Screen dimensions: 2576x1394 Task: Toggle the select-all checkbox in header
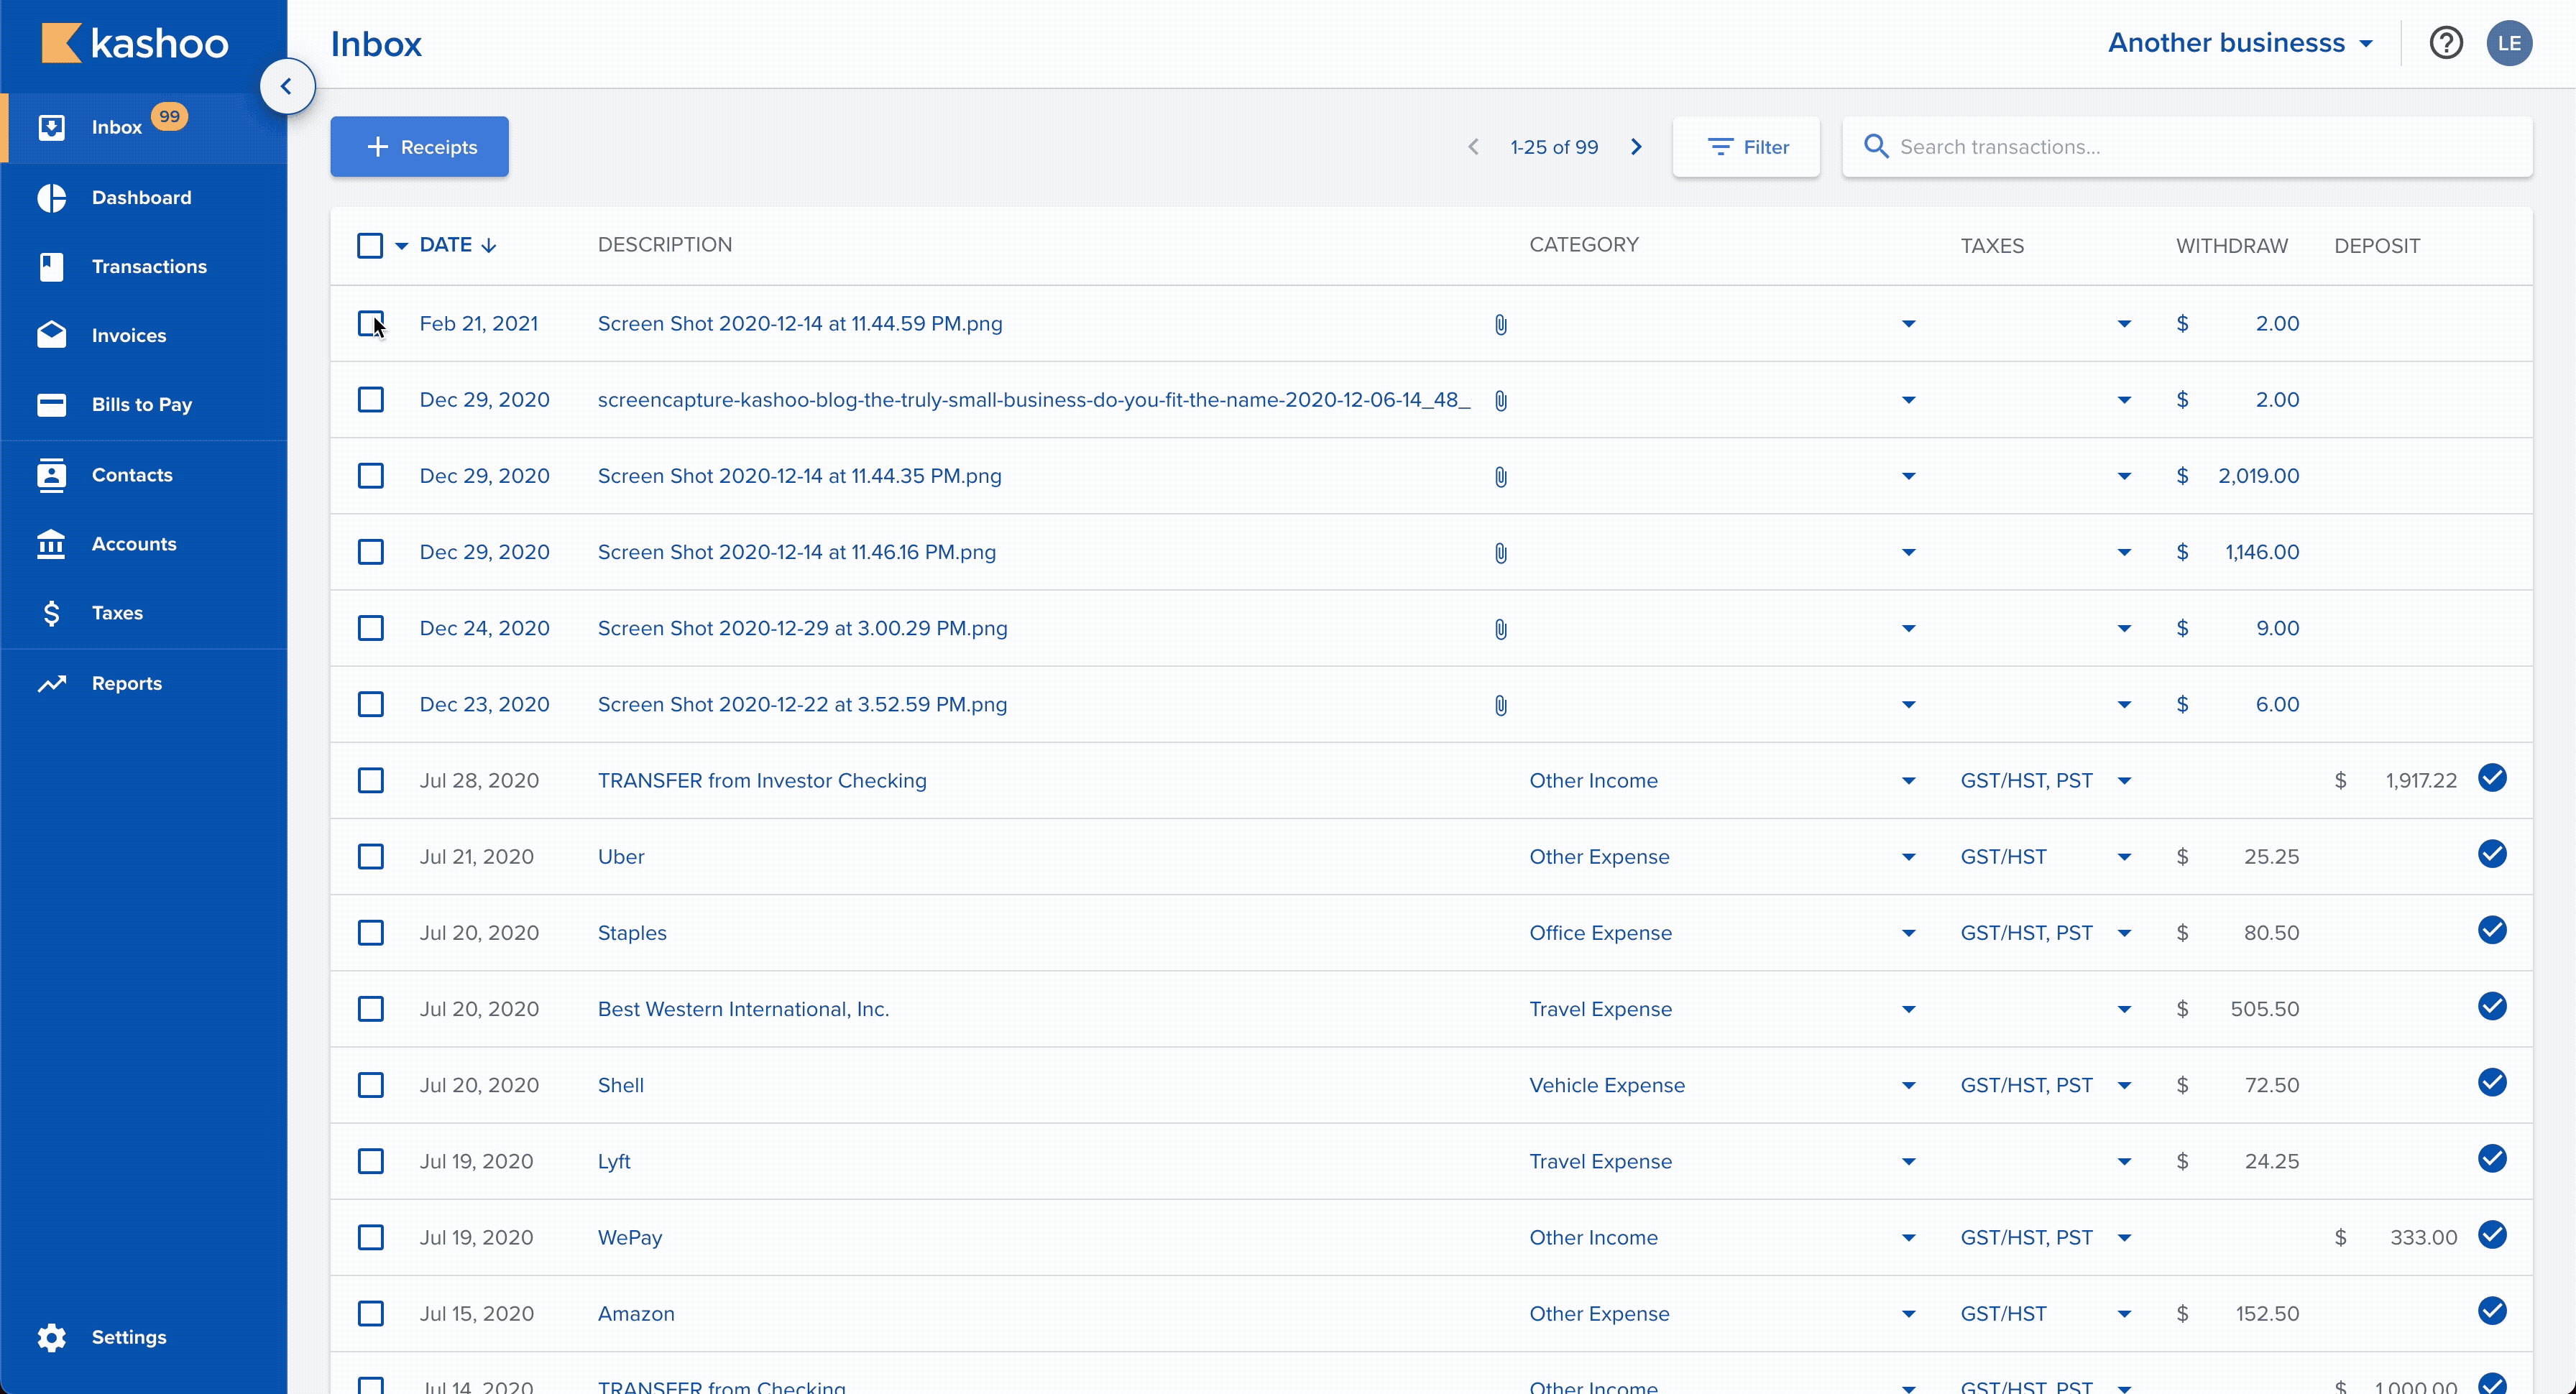pyautogui.click(x=370, y=246)
